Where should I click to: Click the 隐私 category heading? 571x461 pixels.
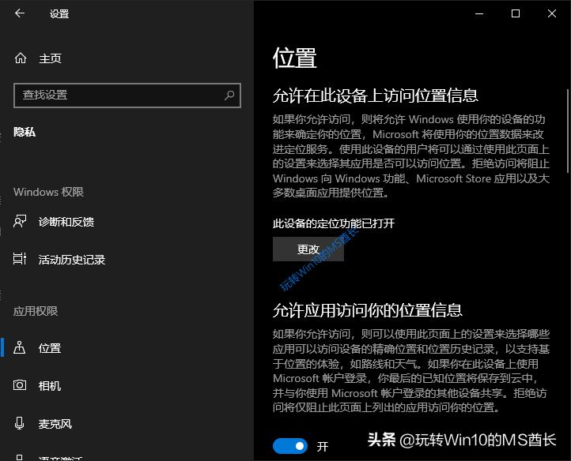click(25, 132)
